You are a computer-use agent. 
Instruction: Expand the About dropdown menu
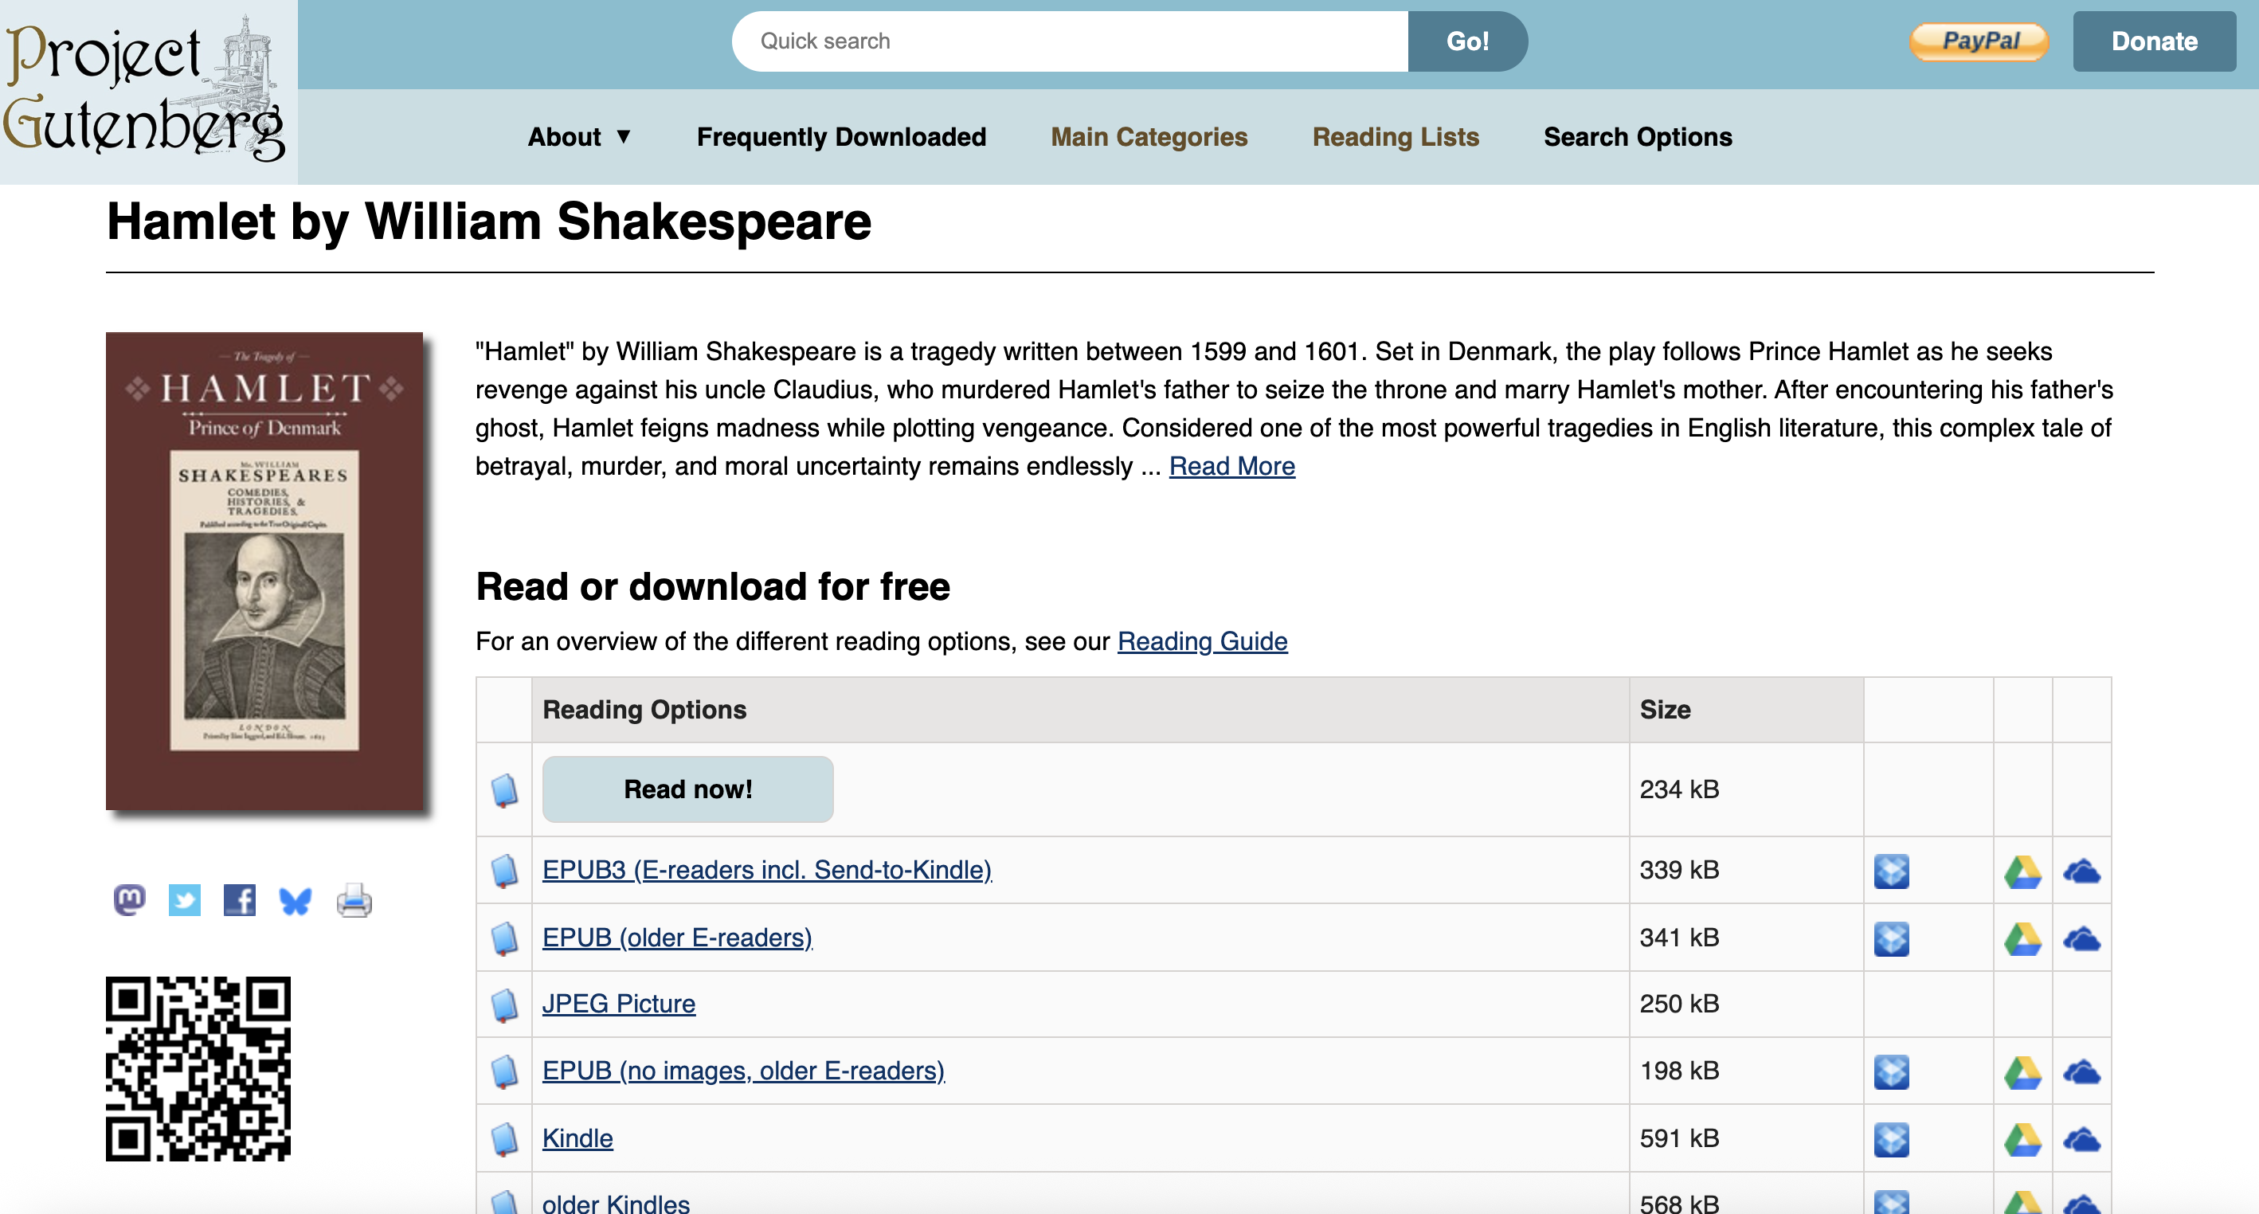point(579,137)
